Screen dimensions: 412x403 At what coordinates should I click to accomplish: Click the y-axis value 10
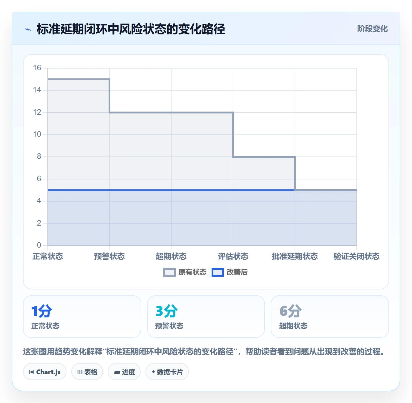(37, 134)
